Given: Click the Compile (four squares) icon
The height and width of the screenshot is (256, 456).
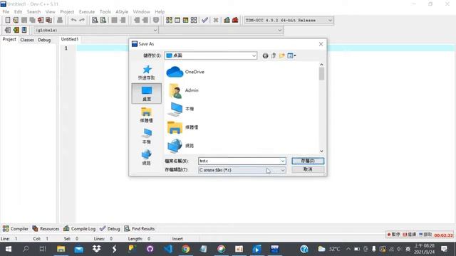Looking at the screenshot, I should pyautogui.click(x=169, y=20).
